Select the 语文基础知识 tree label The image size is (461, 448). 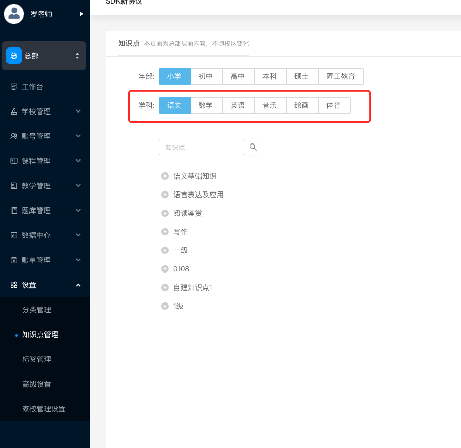pyautogui.click(x=195, y=176)
